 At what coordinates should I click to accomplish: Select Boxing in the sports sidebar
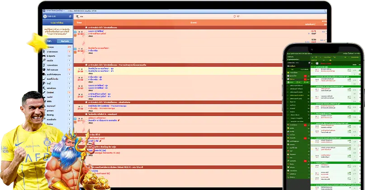coord(50,115)
